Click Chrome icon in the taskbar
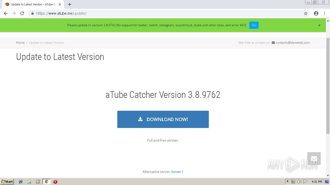This screenshot has width=330, height=185. tap(46, 182)
